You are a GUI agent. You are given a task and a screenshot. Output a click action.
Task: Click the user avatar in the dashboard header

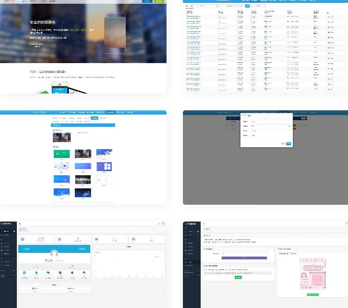tap(163, 224)
